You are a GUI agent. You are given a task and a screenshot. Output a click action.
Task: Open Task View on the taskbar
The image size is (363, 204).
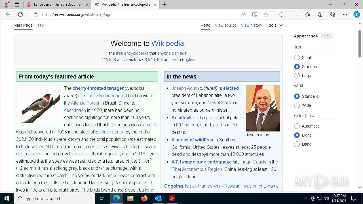click(x=102, y=198)
